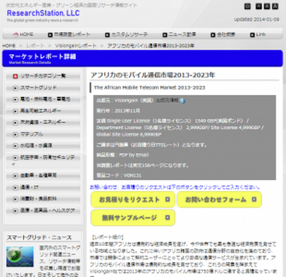Open the ResearchStation, LLC site logo

coord(43,13)
